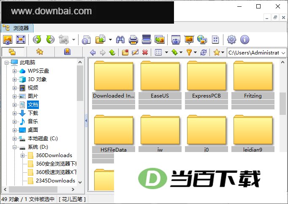The width and height of the screenshot is (288, 204).
Task: Click the tree panel horizontal scroll right arrow
Action: [73, 190]
